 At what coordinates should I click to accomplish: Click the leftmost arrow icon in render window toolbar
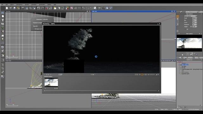44,75
